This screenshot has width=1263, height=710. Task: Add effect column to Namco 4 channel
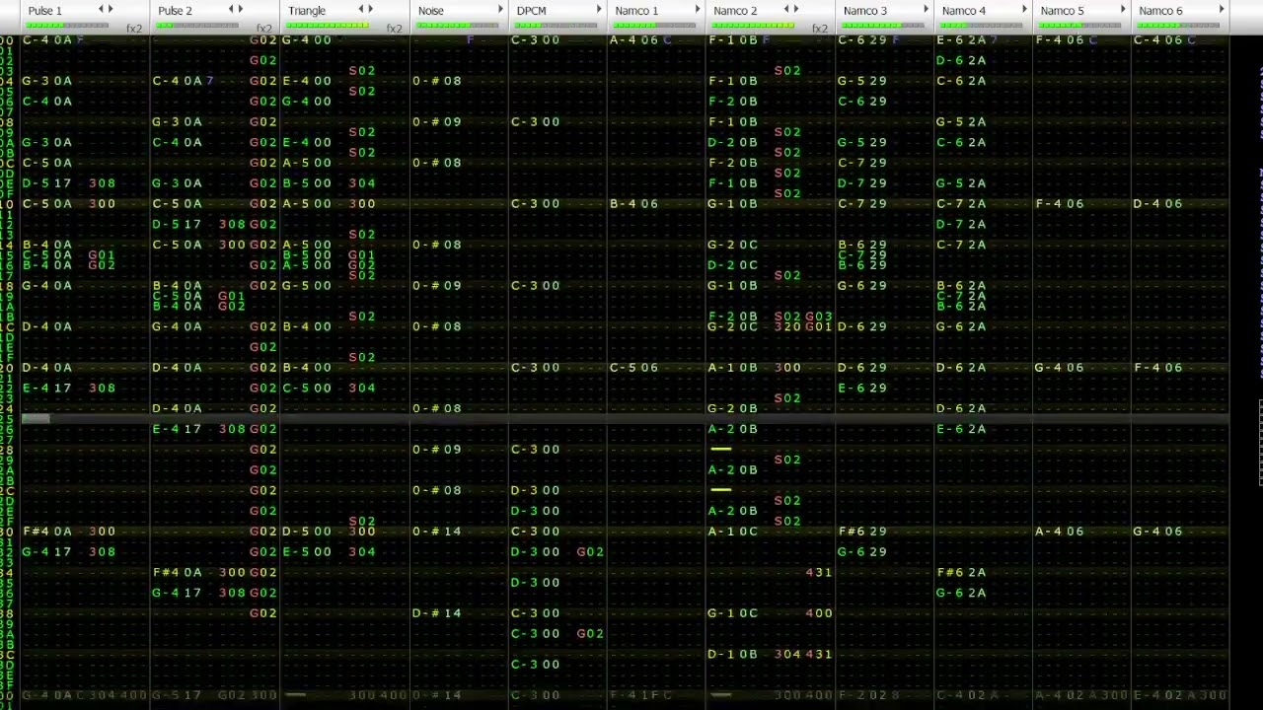pos(1025,10)
